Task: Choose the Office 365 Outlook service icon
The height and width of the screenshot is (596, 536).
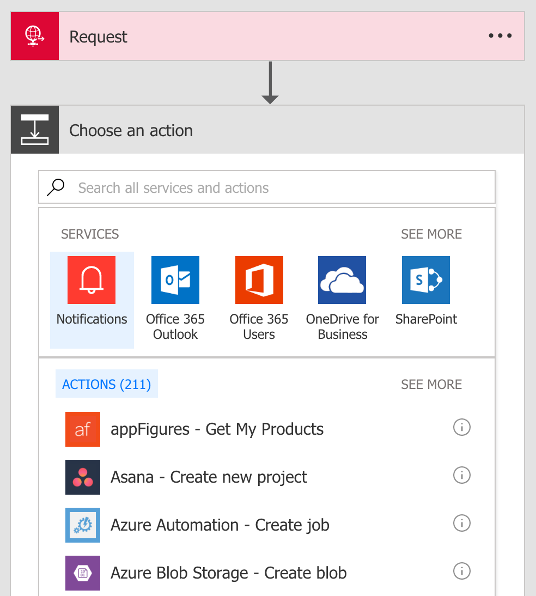Action: [175, 279]
